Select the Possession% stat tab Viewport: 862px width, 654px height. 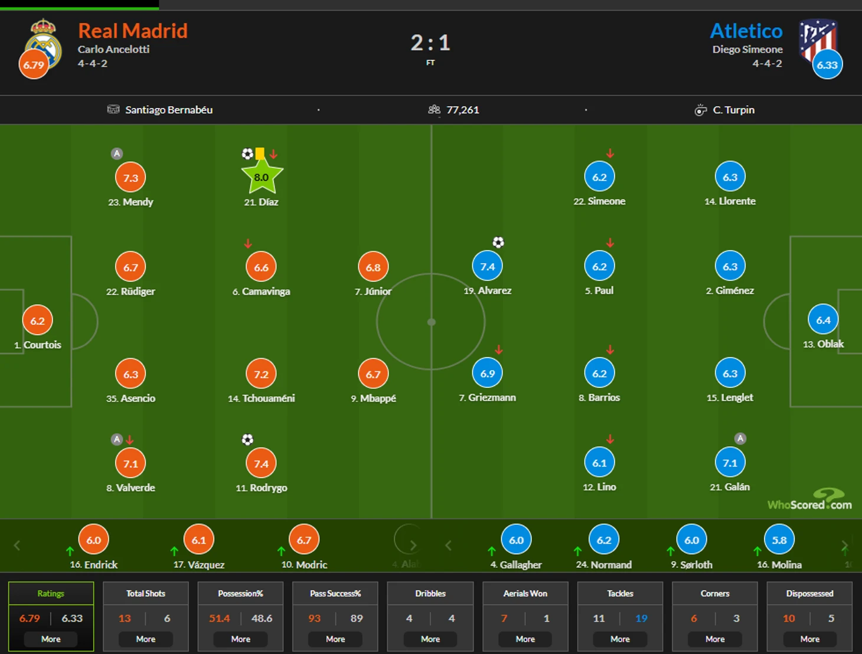(240, 594)
